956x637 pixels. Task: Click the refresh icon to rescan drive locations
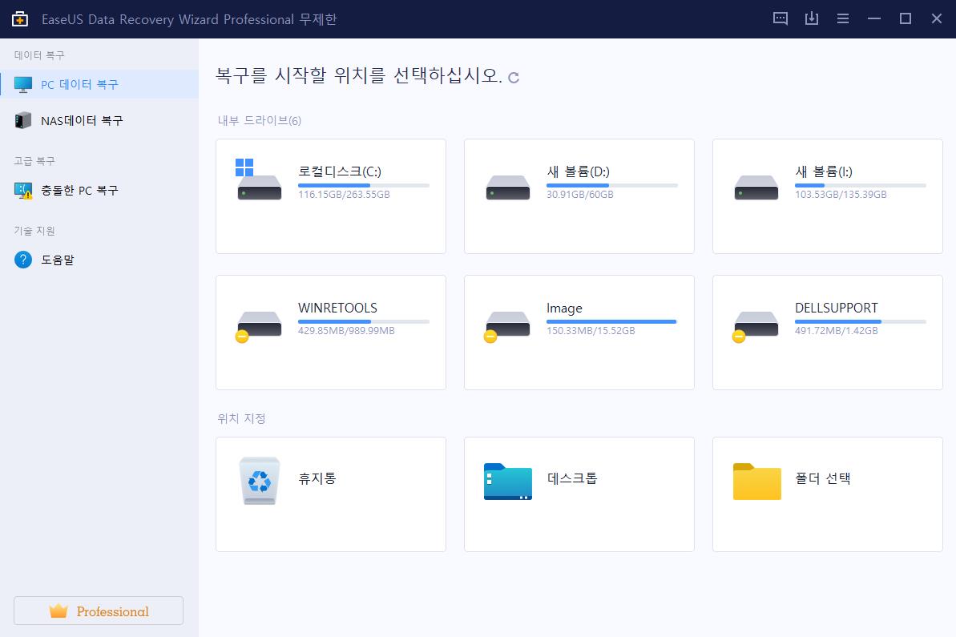tap(514, 77)
